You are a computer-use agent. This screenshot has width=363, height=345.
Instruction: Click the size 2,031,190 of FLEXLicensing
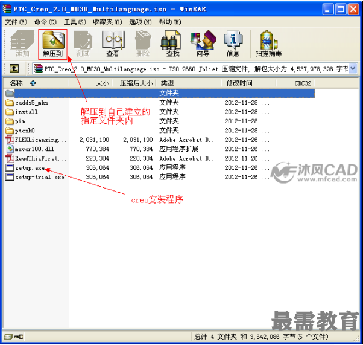tap(94, 140)
